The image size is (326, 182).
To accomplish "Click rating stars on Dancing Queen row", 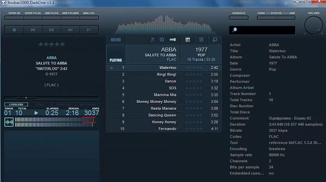I will click(194, 115).
